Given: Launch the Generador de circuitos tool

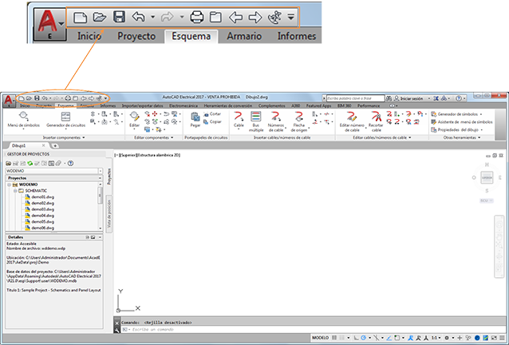Looking at the screenshot, I should 65,120.
